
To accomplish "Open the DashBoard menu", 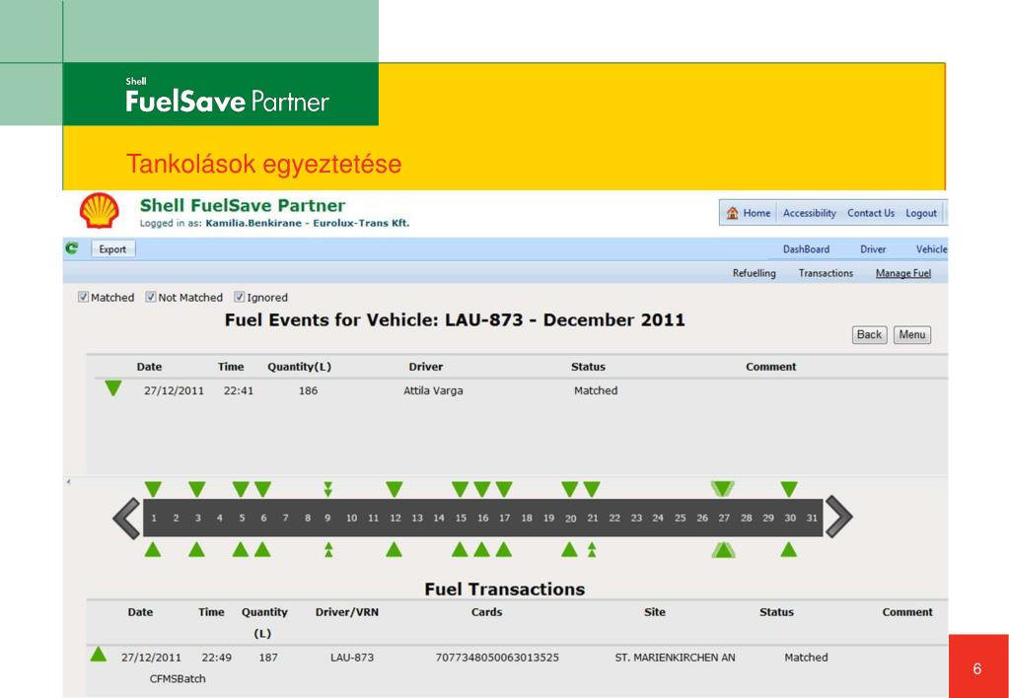I will point(806,249).
